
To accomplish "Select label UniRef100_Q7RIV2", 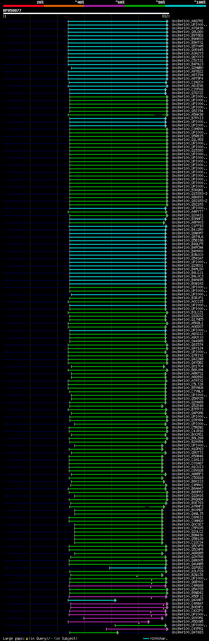I will pyautogui.click(x=187, y=356).
